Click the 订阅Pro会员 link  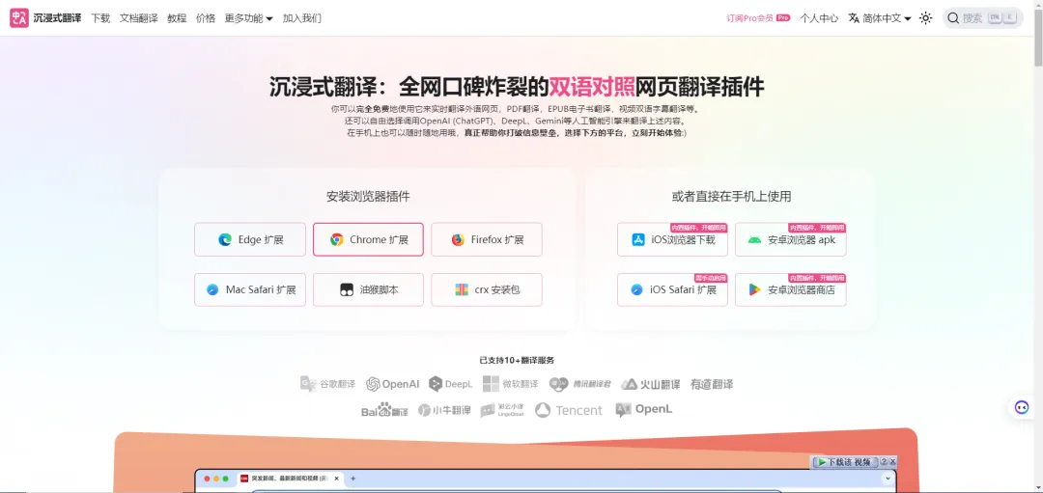758,18
